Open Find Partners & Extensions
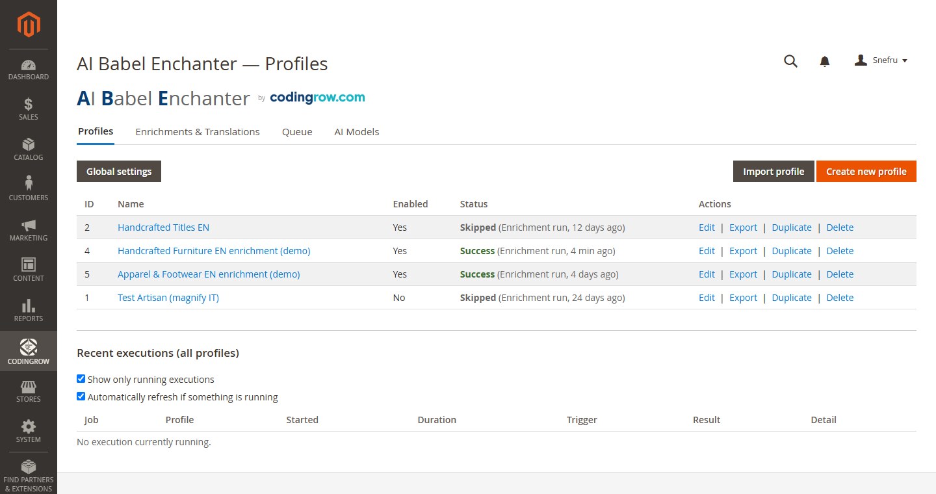The height and width of the screenshot is (494, 936). (x=29, y=476)
